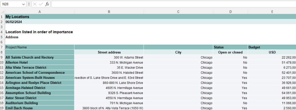
Task: Click the 'Project Name' header cell
Action: click(x=40, y=47)
